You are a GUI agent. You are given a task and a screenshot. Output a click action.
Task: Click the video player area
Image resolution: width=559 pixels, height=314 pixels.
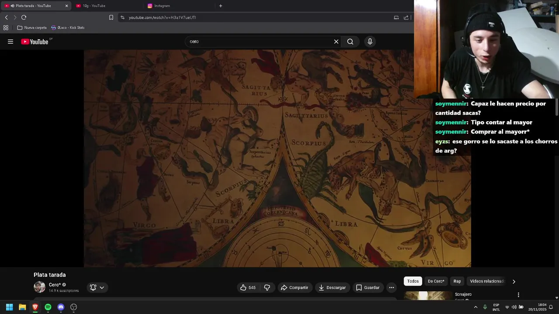tap(277, 158)
